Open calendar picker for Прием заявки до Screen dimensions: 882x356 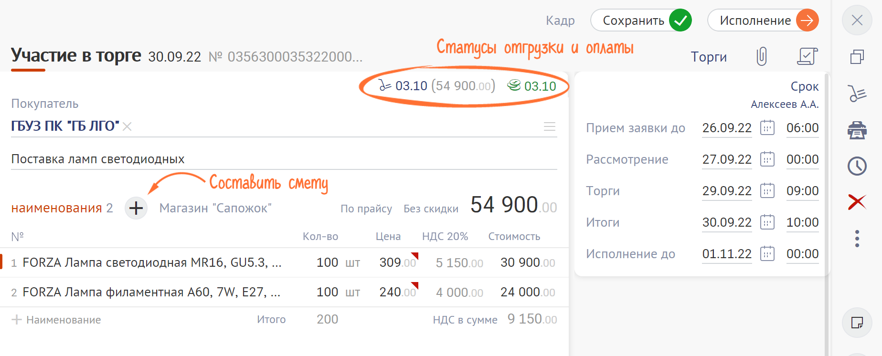point(767,128)
